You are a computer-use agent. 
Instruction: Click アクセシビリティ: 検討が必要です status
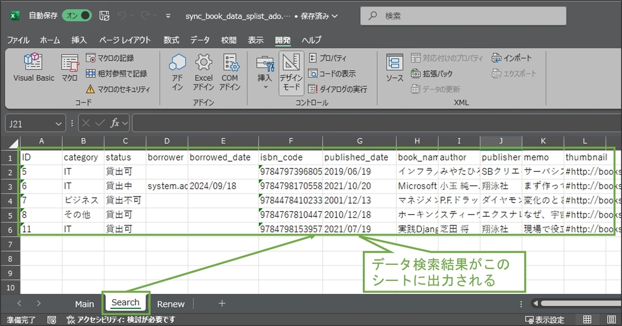pos(121,320)
